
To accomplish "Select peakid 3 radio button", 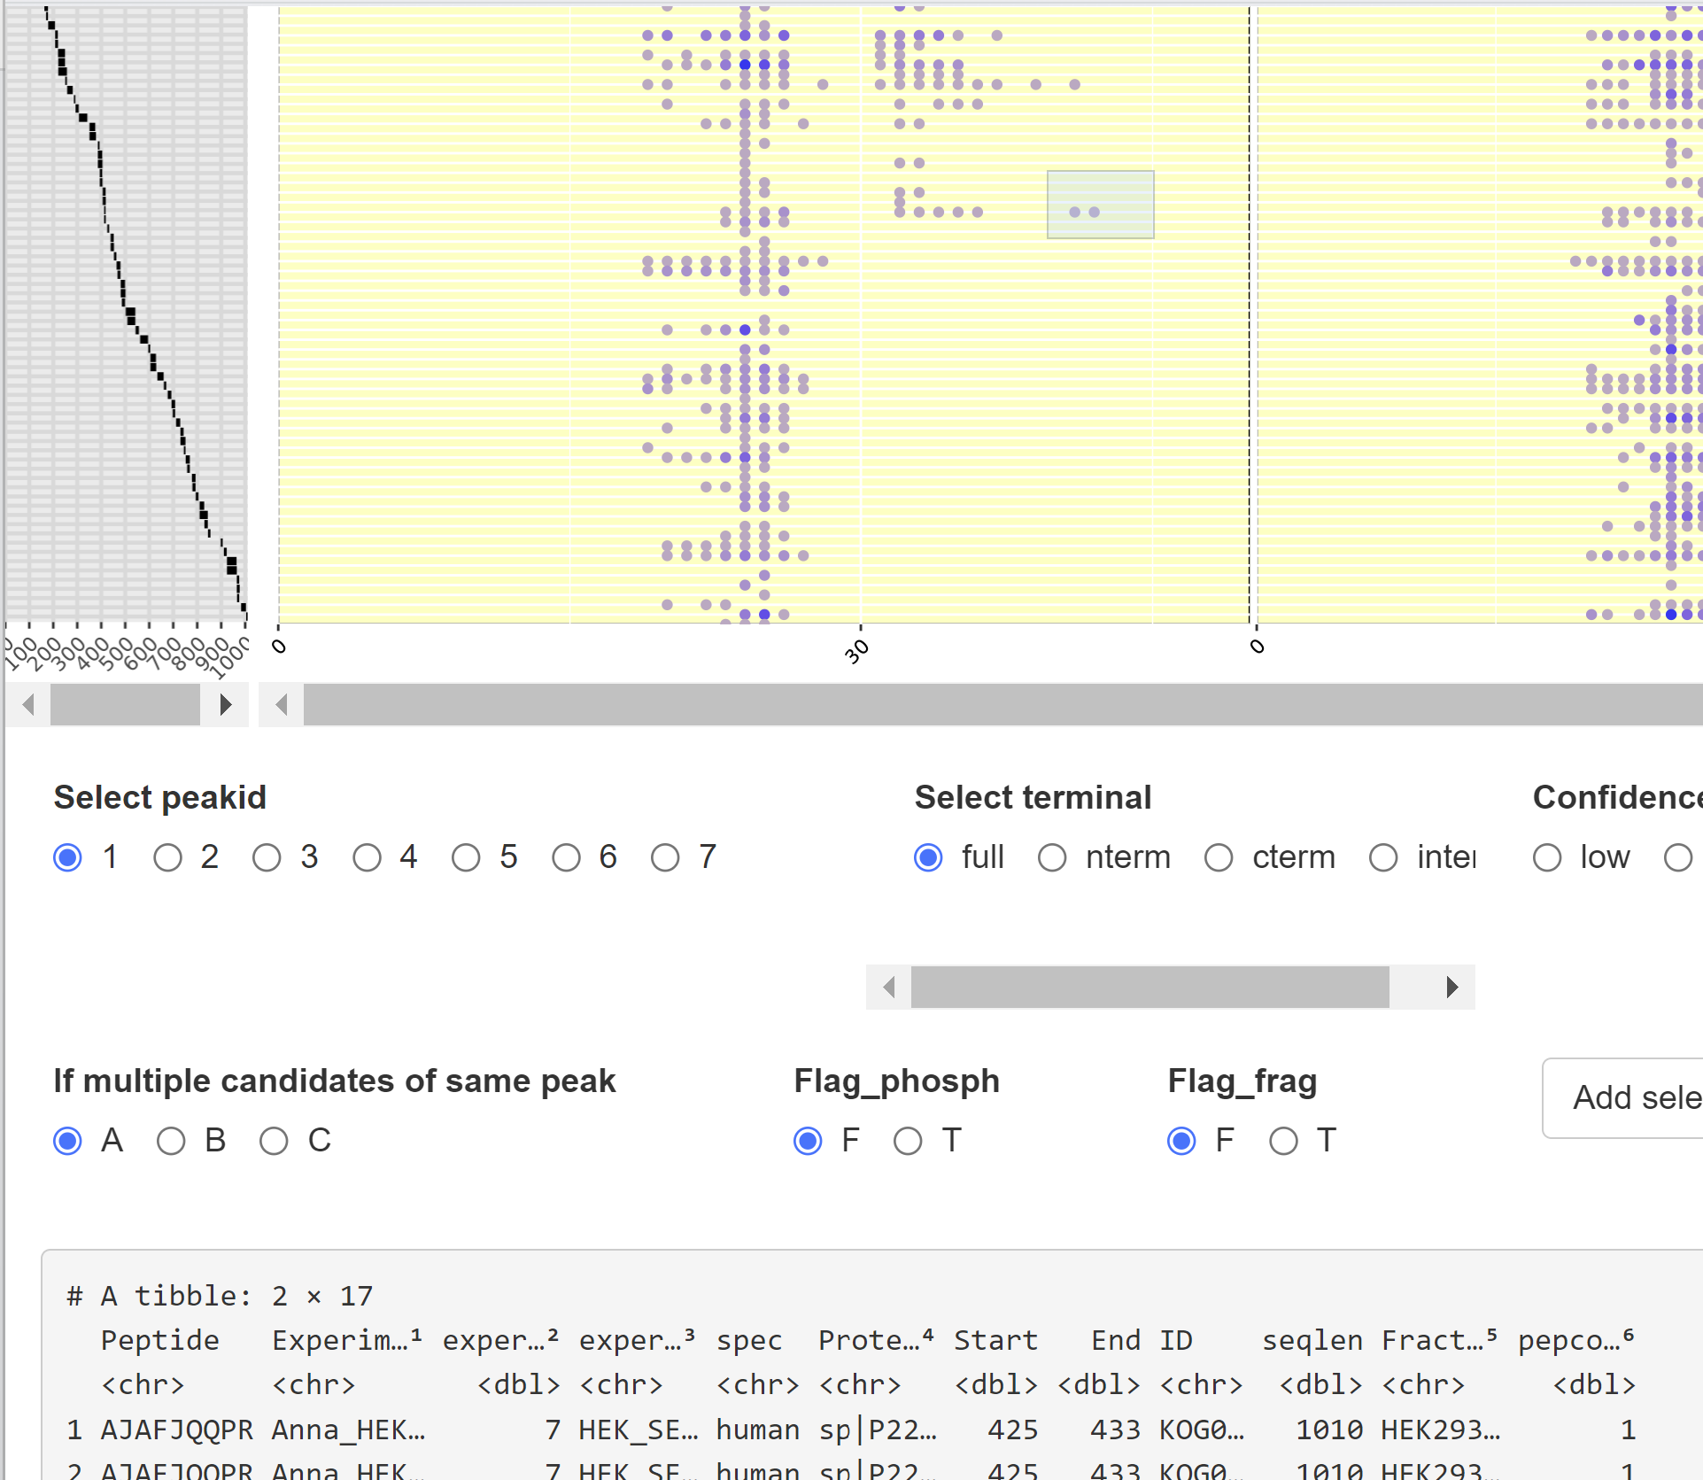I will coord(267,857).
